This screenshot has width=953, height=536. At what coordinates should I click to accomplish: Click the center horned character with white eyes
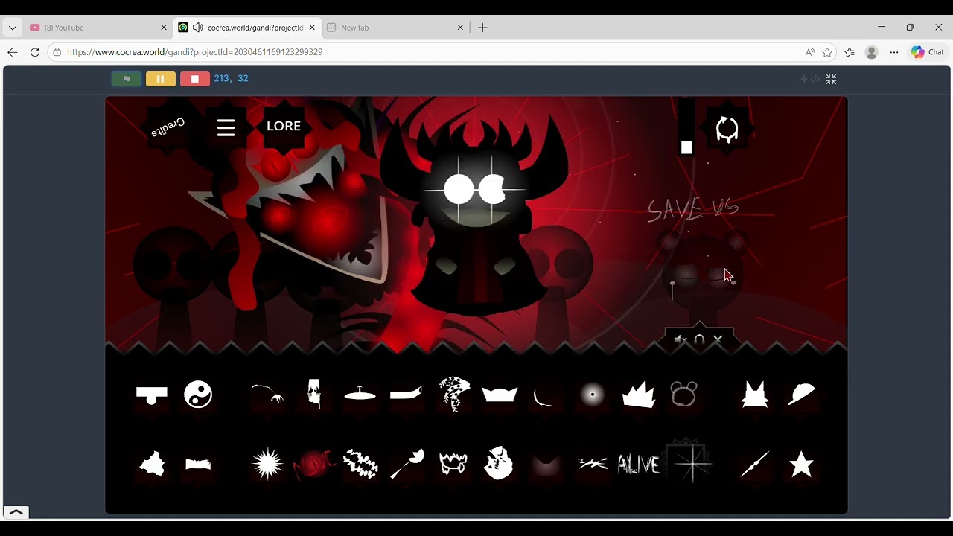[x=475, y=216]
